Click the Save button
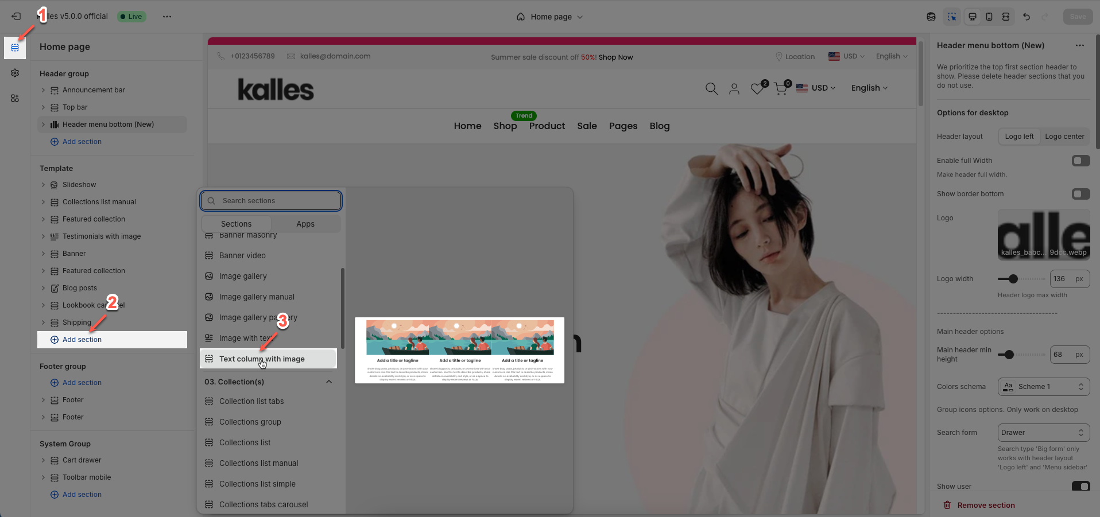This screenshot has width=1100, height=517. point(1078,17)
